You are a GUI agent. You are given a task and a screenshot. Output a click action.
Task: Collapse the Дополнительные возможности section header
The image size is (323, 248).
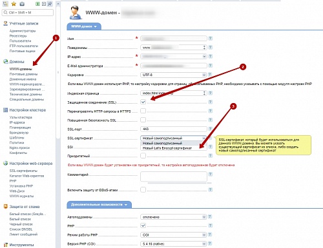tap(99, 205)
